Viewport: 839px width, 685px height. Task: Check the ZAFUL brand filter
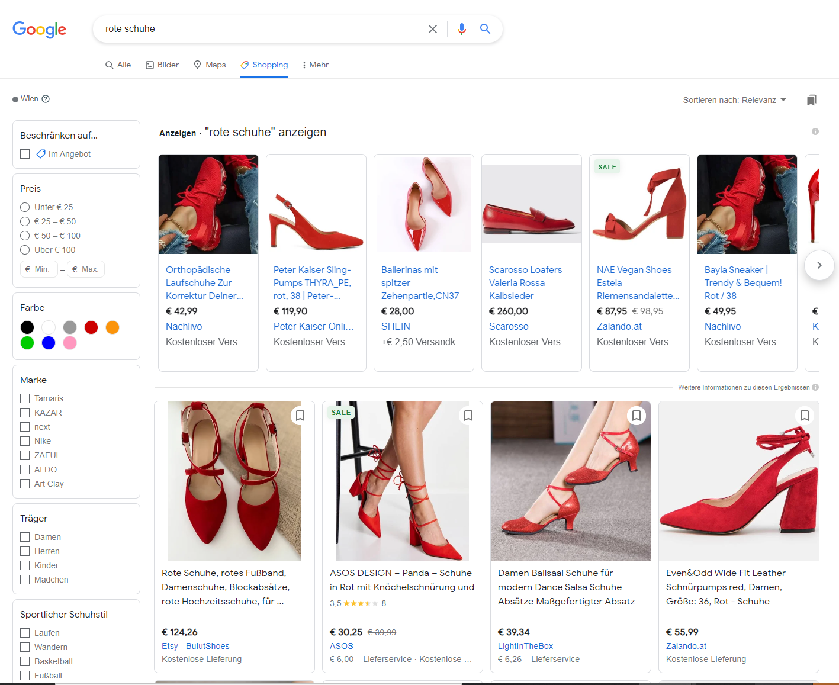pyautogui.click(x=25, y=455)
